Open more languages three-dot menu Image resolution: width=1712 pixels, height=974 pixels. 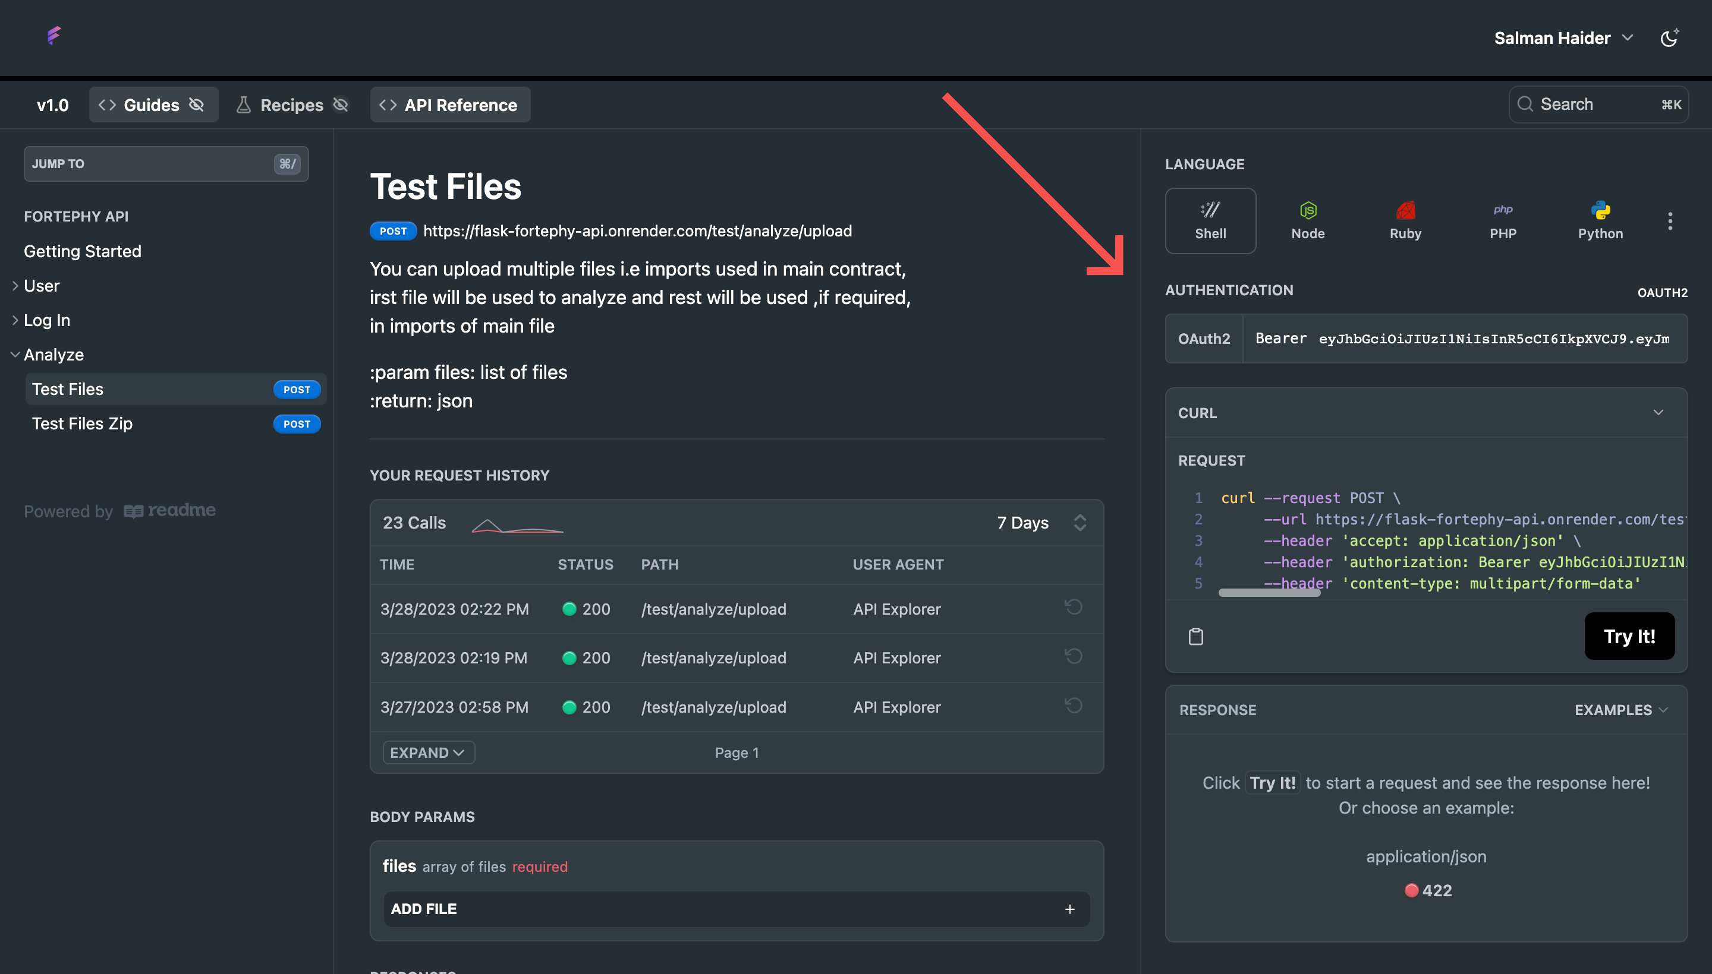[x=1670, y=221]
